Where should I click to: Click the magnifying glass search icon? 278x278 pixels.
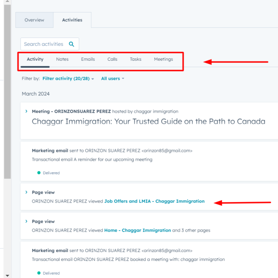[x=71, y=44]
